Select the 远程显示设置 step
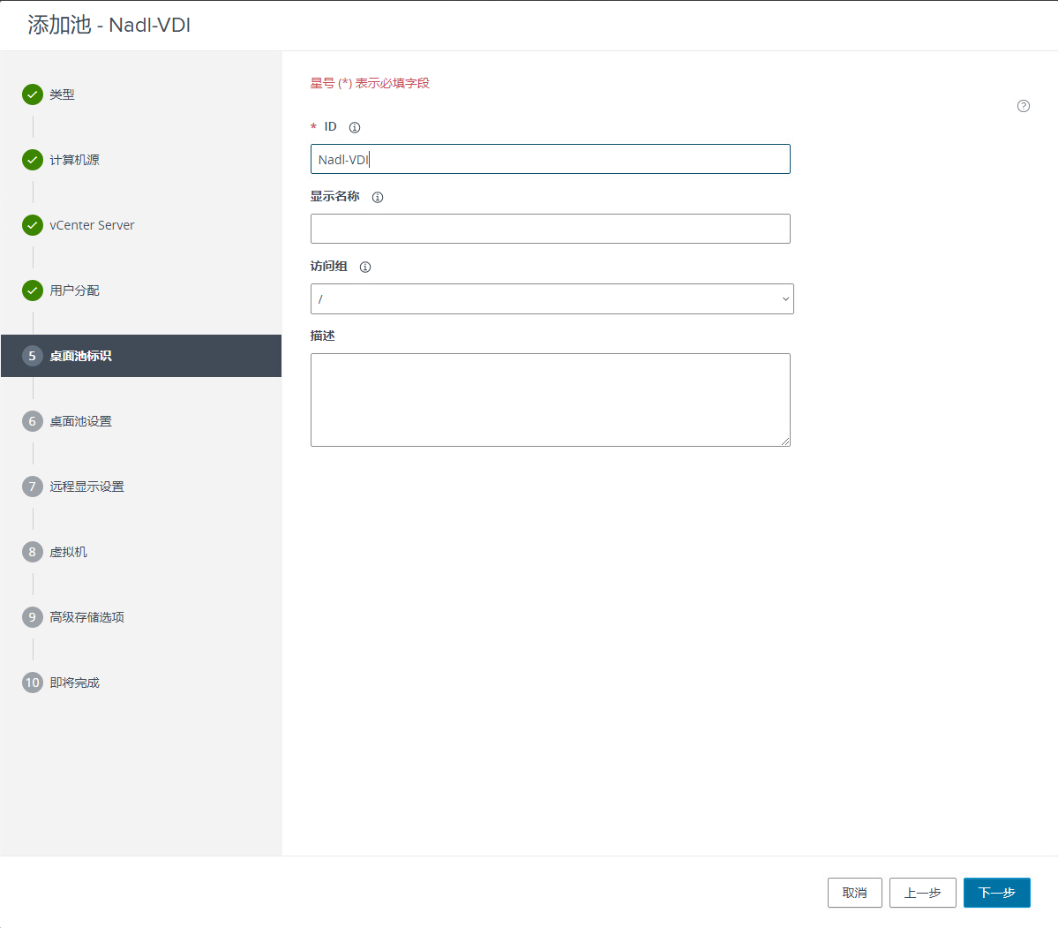This screenshot has height=928, width=1058. [86, 487]
